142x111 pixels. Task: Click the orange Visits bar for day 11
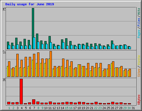(51, 64)
